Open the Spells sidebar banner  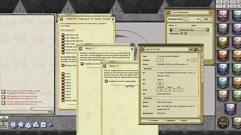point(230,109)
